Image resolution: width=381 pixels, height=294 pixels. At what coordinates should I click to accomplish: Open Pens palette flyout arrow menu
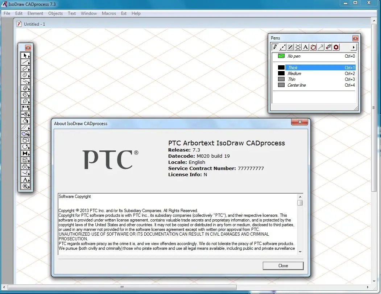[353, 47]
